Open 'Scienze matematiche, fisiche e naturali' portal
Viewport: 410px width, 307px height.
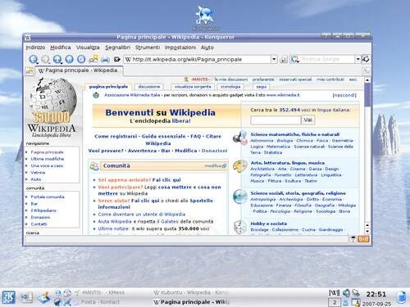pos(295,134)
